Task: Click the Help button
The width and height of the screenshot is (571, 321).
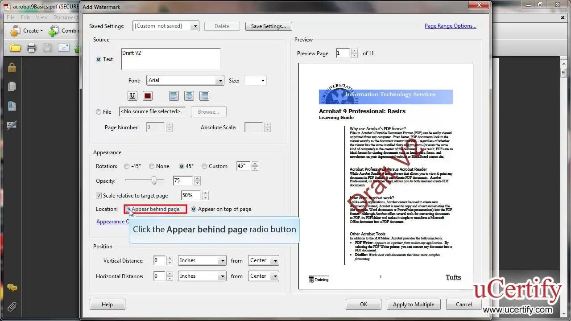Action: (x=108, y=305)
